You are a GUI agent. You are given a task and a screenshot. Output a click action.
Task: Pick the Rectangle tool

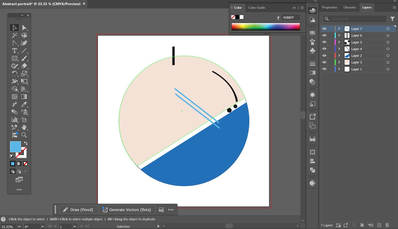[15, 58]
